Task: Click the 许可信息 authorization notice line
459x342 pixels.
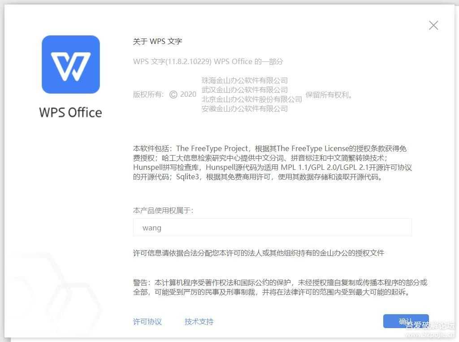Action: [258, 253]
